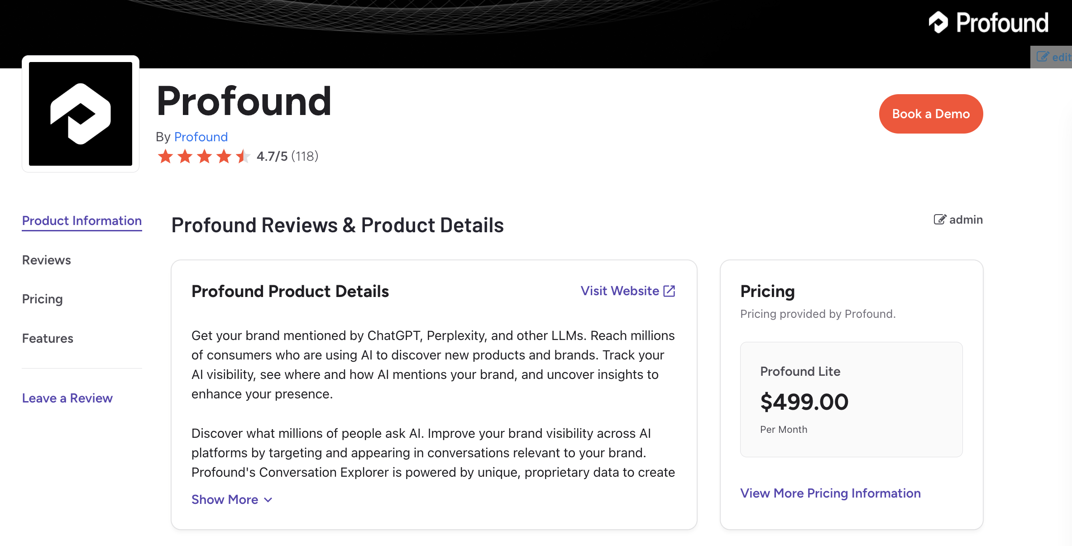Click the first star in the rating
Image resolution: width=1072 pixels, height=546 pixels.
point(165,156)
